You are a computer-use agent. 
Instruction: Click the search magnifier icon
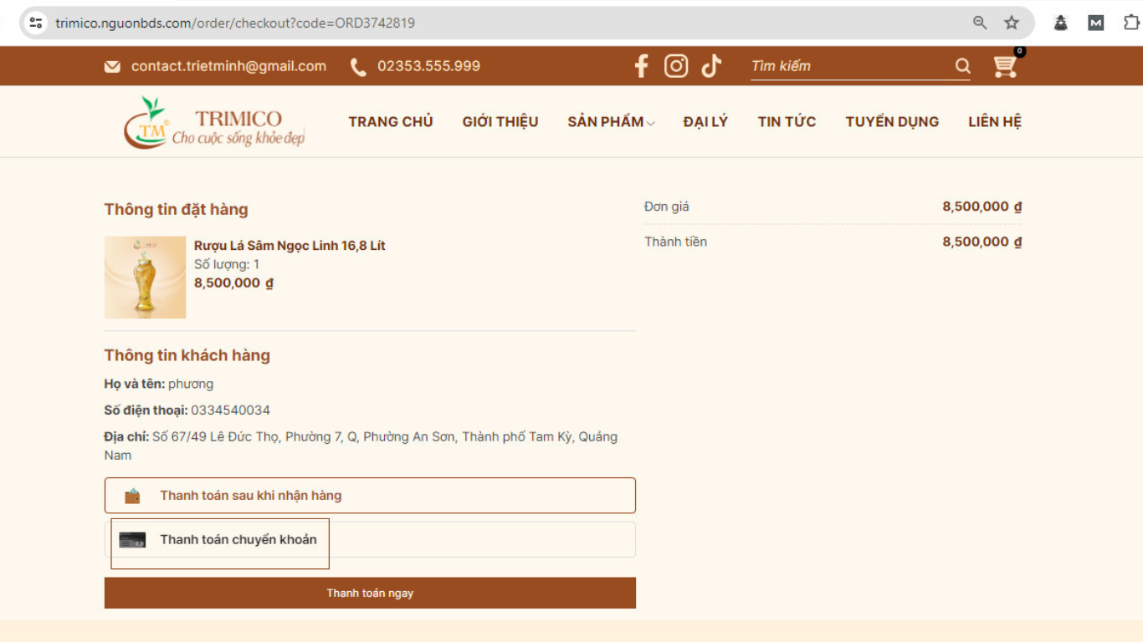(x=962, y=66)
